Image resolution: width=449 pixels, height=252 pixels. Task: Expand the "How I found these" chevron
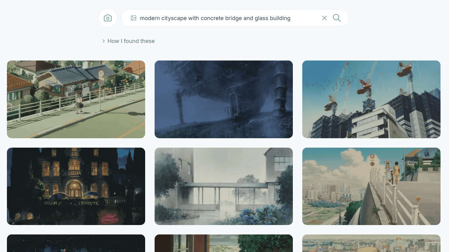coord(103,41)
